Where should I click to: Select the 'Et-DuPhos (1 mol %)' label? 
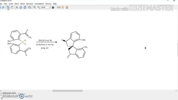45,44
